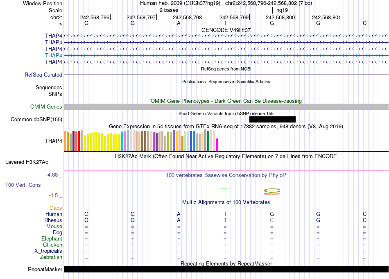This screenshot has width=389, height=279.
Task: Open the RefSeq Curated track settings label
Action: click(x=43, y=75)
